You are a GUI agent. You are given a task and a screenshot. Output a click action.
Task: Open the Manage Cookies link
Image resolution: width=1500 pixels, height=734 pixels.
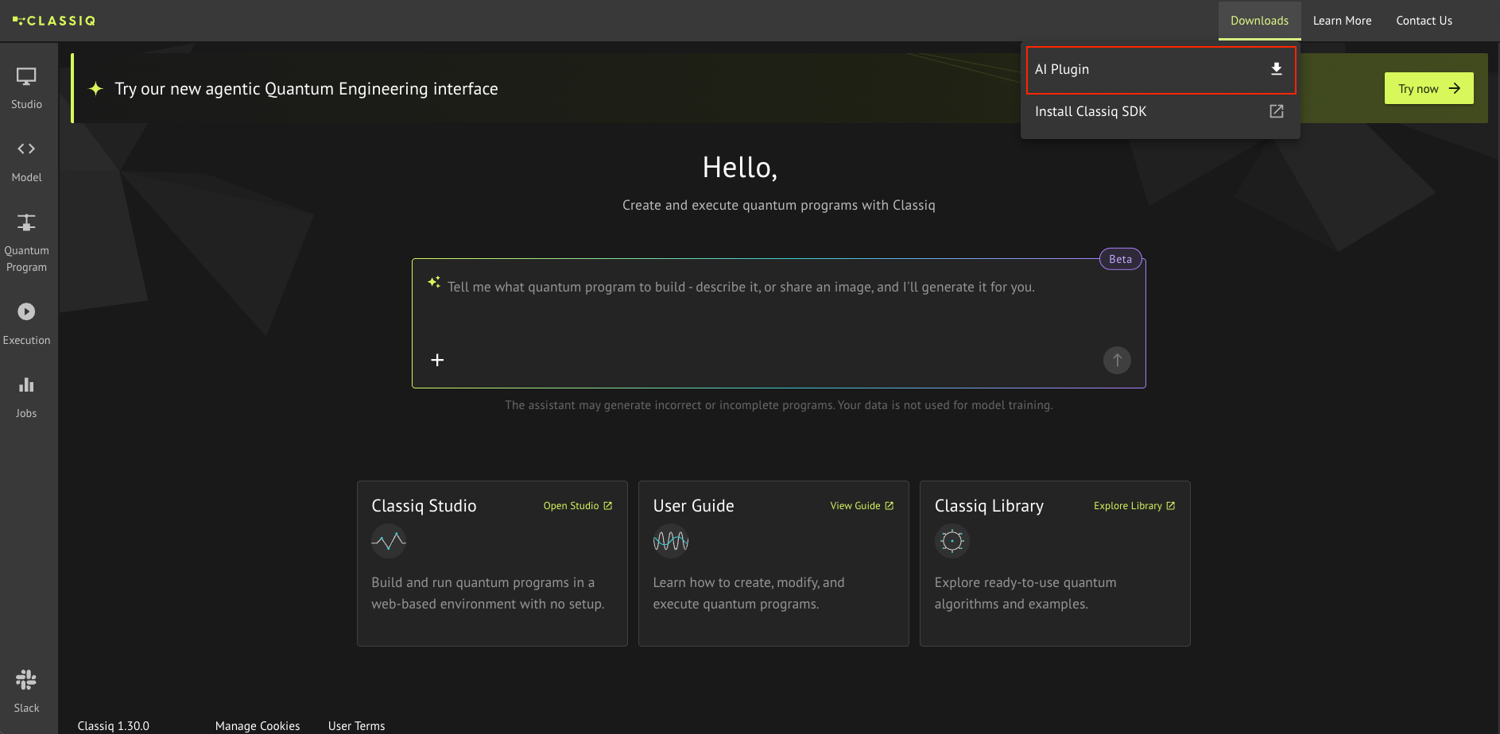258,725
